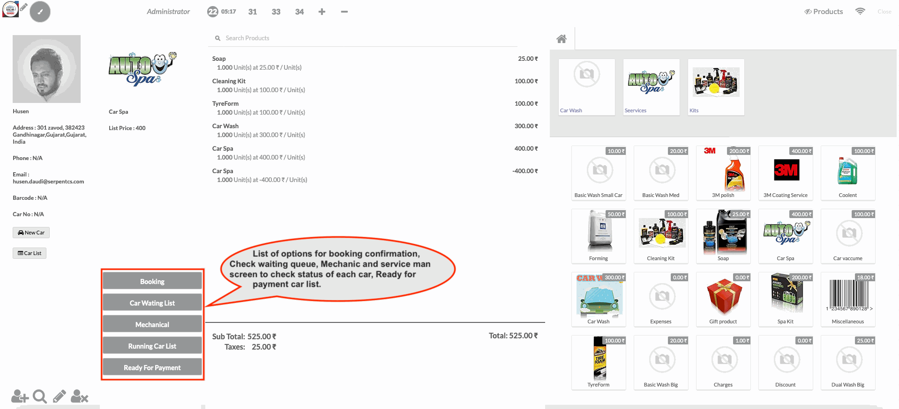
Task: Add Car vaccume product
Action: pos(848,236)
